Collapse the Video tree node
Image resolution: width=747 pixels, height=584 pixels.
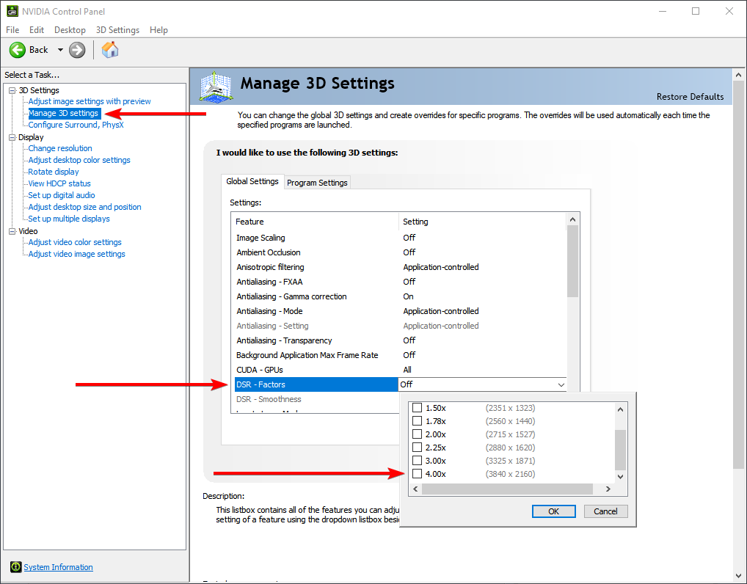click(12, 231)
